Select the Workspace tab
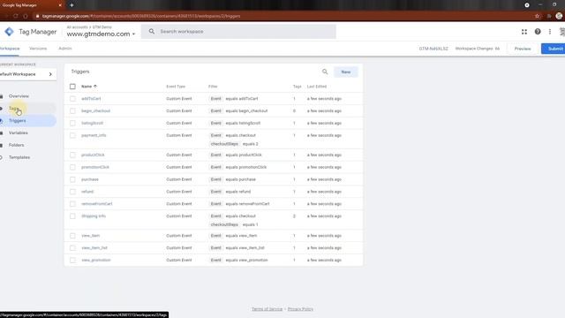Viewport: 565px width, 318px height. click(x=10, y=49)
